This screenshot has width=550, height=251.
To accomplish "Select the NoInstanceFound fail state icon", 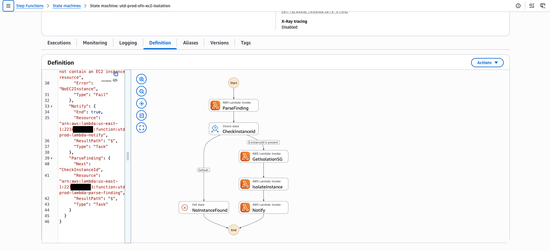I will 185,207.
